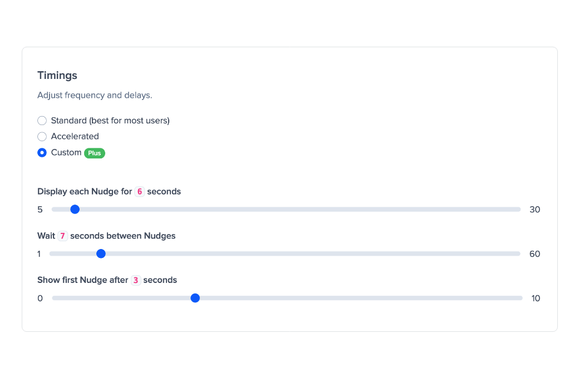579x378 pixels.
Task: Click the maximum value 60 of wait slider
Action: click(534, 254)
